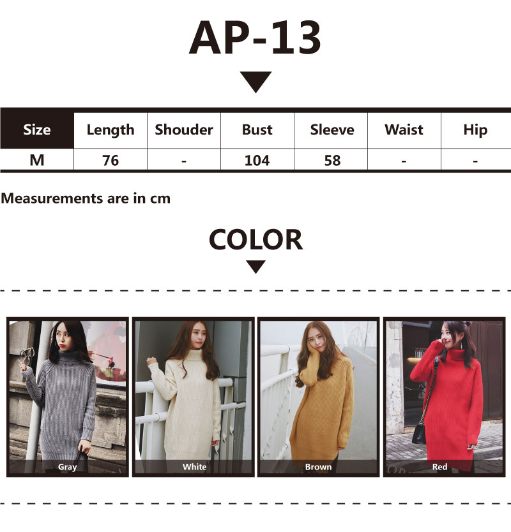
Task: Choose the Red sweater thumbnail
Action: coord(445,397)
